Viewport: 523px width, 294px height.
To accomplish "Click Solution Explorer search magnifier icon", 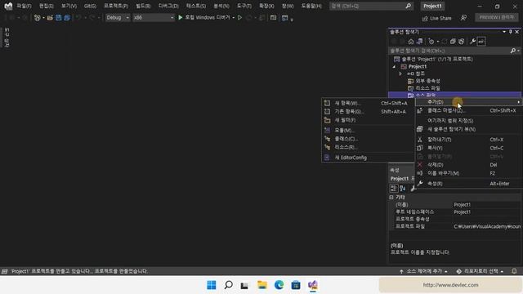I will (x=513, y=51).
